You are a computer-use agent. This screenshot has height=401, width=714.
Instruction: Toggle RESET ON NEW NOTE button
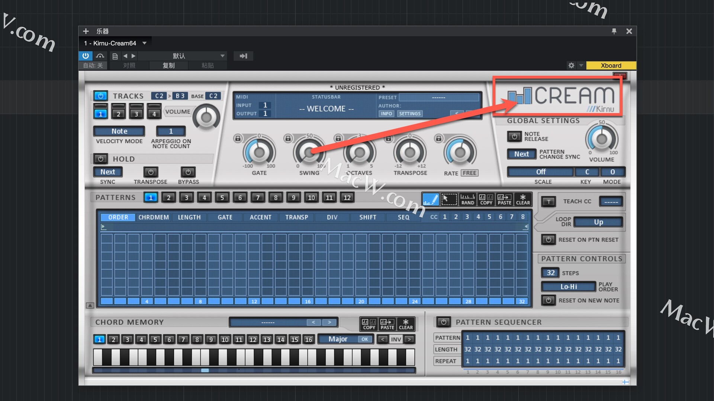pyautogui.click(x=549, y=300)
